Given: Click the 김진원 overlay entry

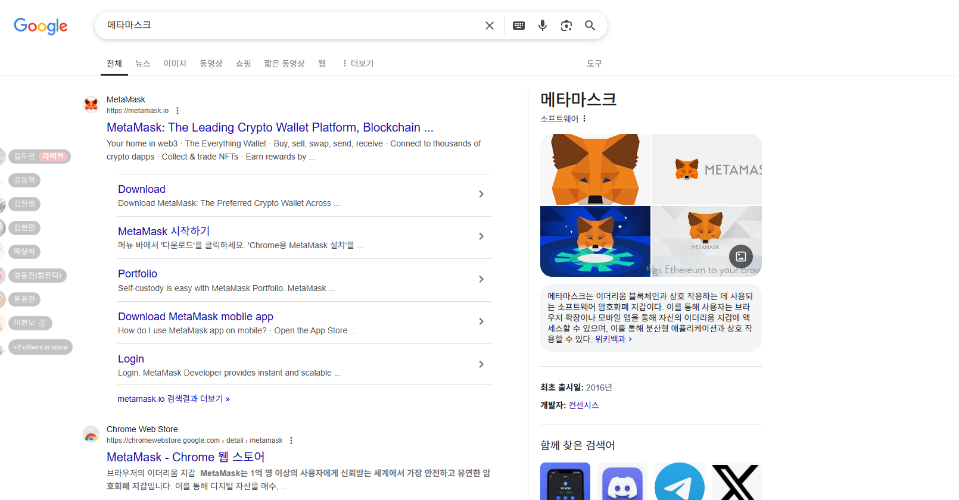Looking at the screenshot, I should click(x=26, y=204).
